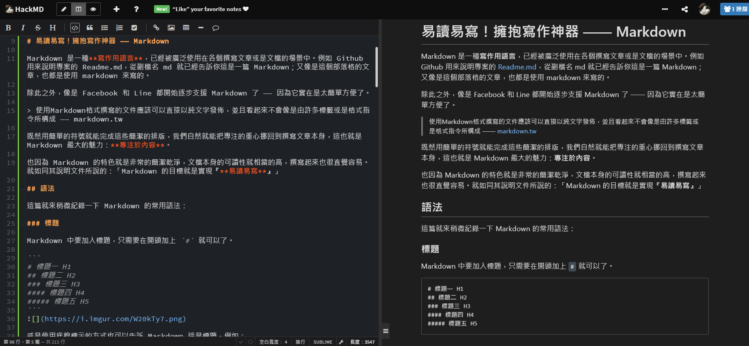Click the ## 語法 line in editor
This screenshot has width=749, height=346.
click(41, 189)
